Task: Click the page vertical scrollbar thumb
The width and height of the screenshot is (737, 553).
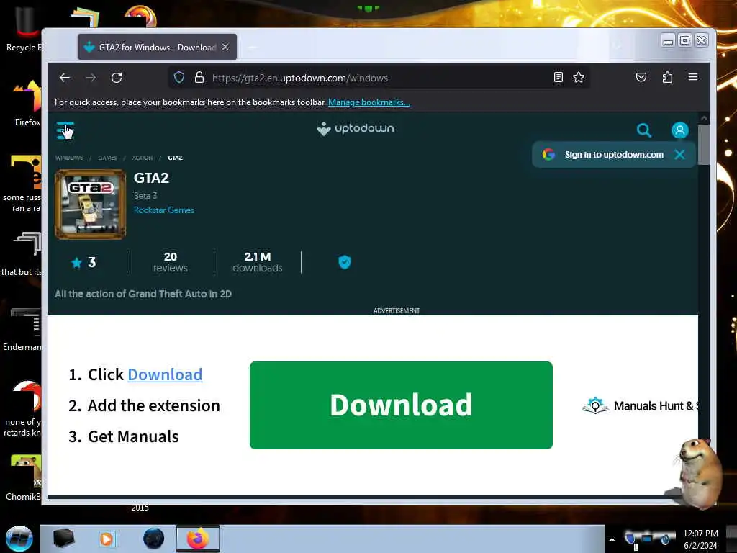Action: (x=704, y=145)
